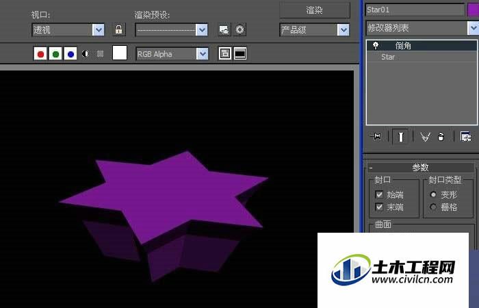Viewport: 479px width, 308px height.
Task: Toggle show end result icon
Action: [x=400, y=137]
